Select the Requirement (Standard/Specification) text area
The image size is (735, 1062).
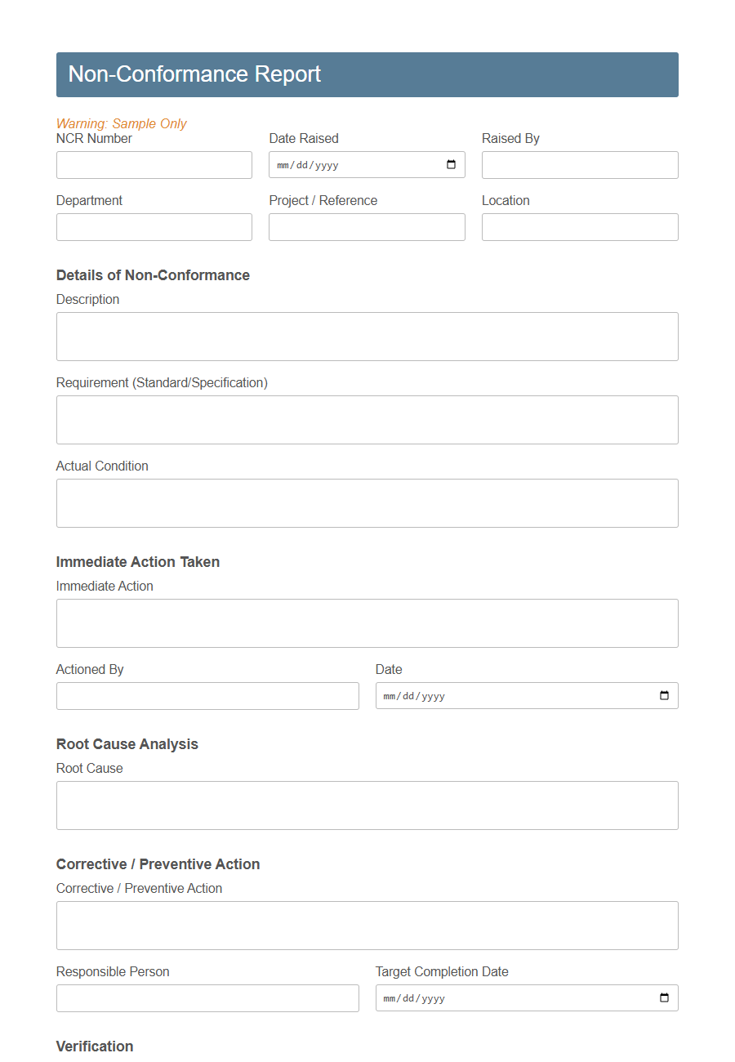click(x=367, y=419)
